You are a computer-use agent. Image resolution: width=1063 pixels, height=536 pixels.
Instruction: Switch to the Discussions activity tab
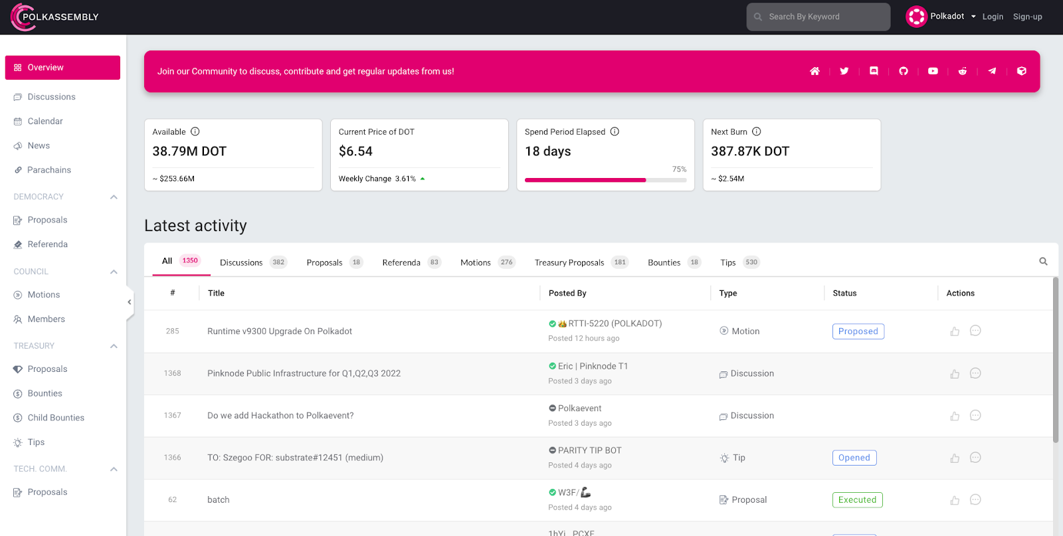(x=253, y=262)
